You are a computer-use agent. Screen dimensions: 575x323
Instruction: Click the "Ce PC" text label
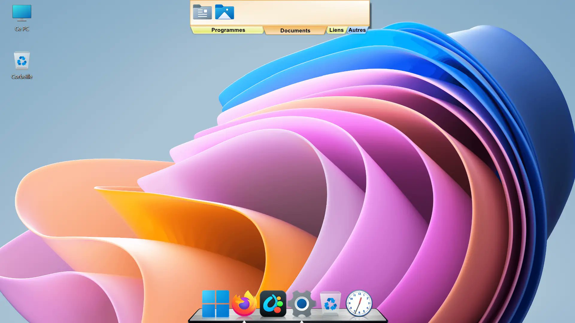[22, 29]
